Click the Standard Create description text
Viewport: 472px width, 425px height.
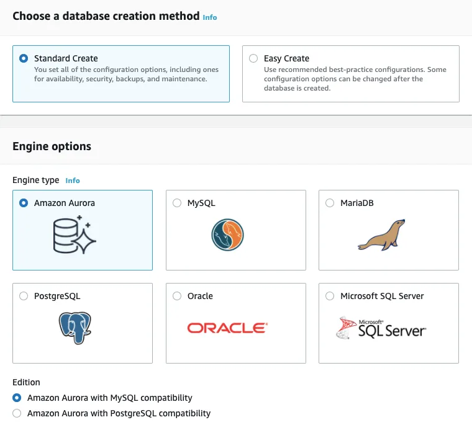coord(126,74)
